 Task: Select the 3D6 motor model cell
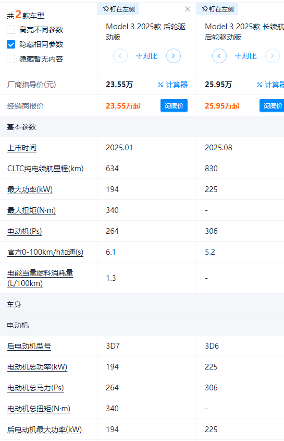[x=212, y=346]
